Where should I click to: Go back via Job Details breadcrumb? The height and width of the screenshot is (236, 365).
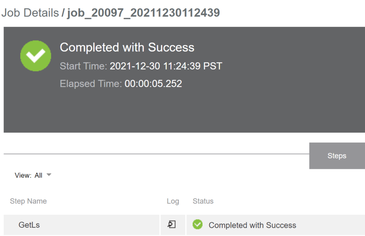coord(30,12)
